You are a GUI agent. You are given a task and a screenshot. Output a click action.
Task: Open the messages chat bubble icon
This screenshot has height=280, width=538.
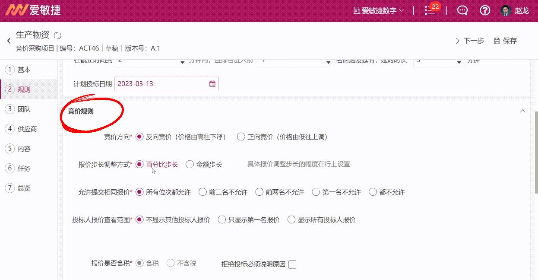click(x=462, y=10)
